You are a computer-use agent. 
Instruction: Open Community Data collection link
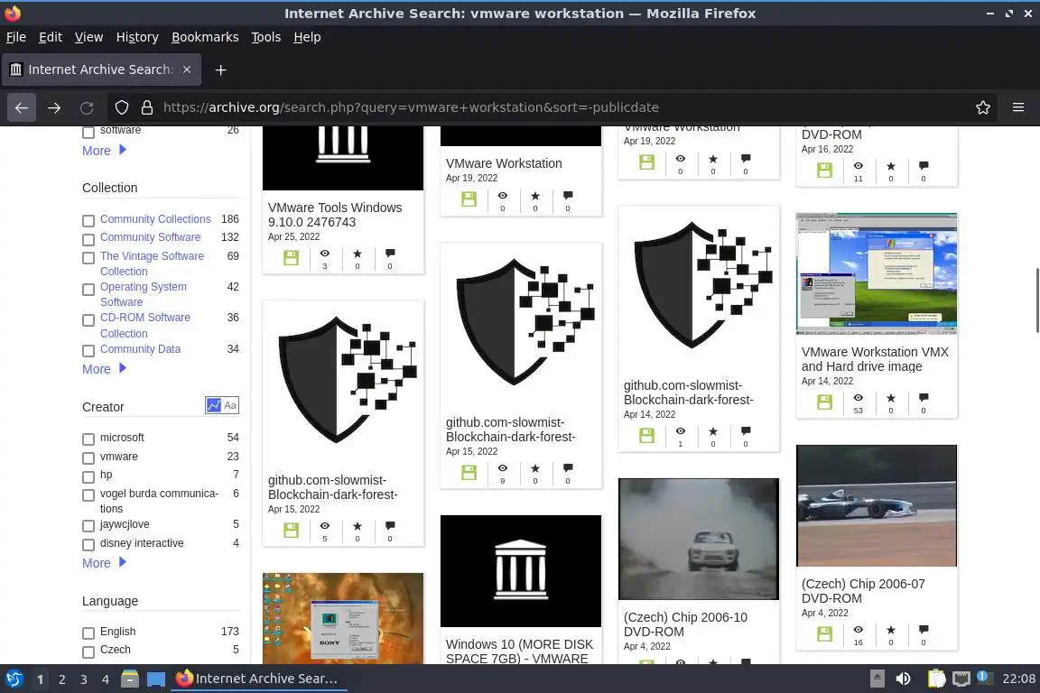pyautogui.click(x=140, y=349)
